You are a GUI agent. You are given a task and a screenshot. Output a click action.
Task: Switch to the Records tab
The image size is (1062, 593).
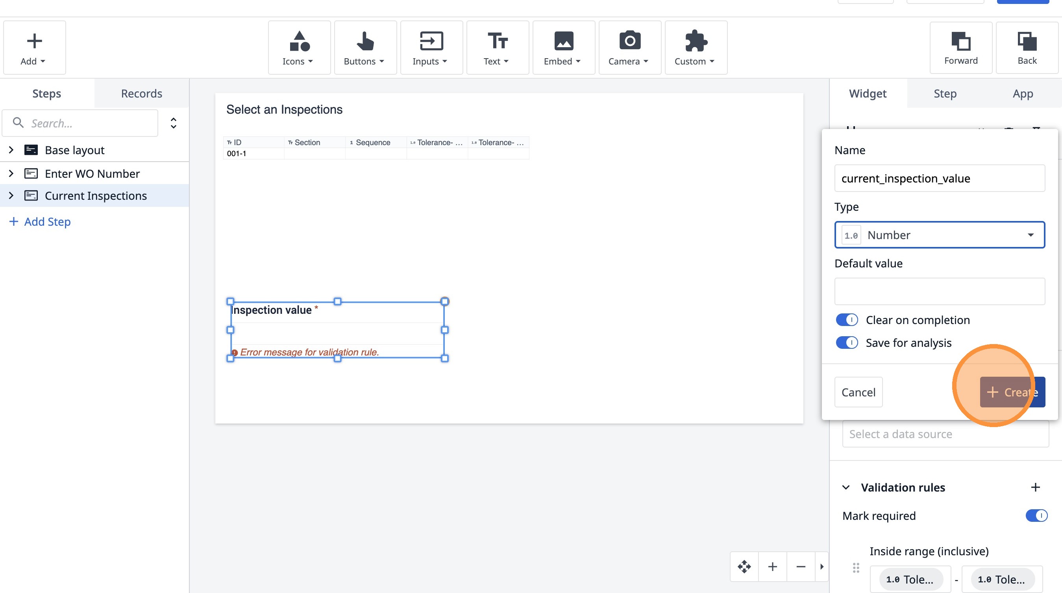[141, 94]
